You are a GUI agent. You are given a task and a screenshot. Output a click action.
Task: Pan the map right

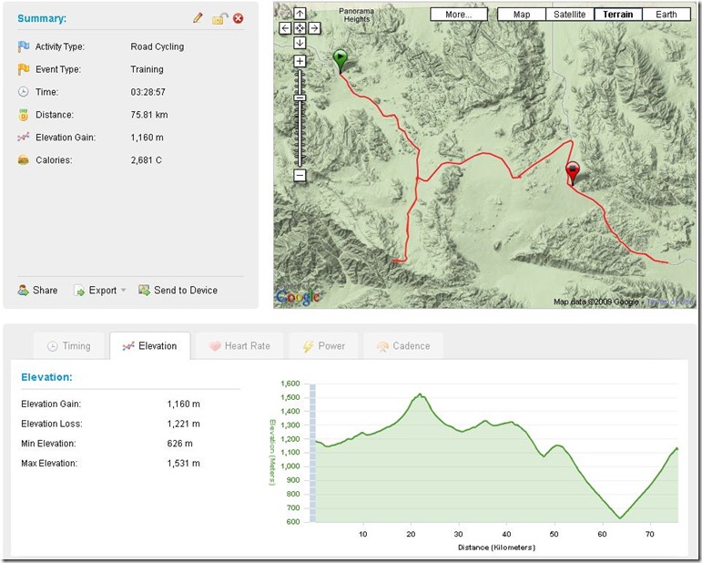[314, 28]
